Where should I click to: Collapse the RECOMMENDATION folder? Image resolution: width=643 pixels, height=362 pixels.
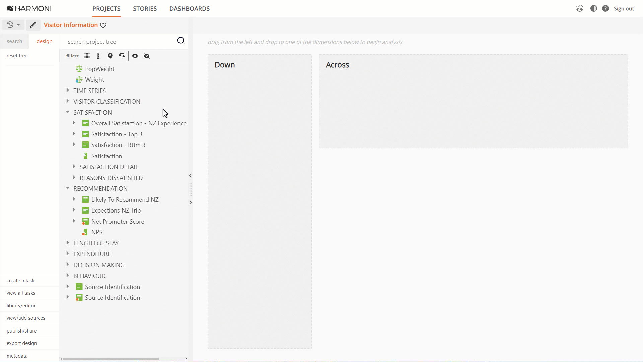[x=68, y=188]
